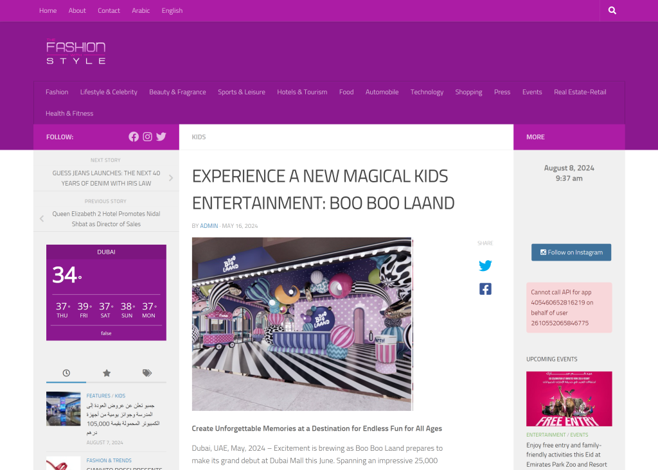Open Sports & Leisure category
Image resolution: width=658 pixels, height=470 pixels.
(x=242, y=92)
